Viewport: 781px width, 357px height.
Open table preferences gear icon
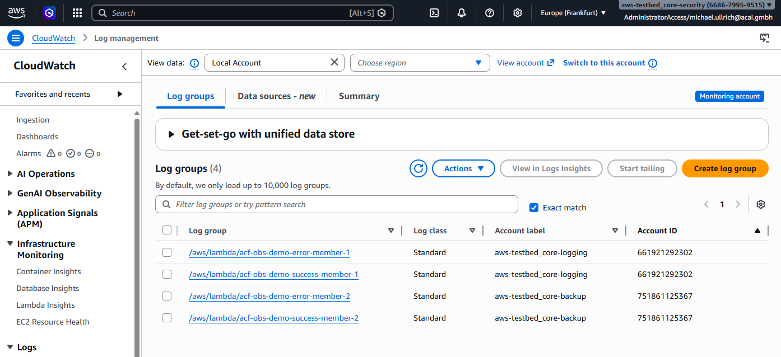760,204
